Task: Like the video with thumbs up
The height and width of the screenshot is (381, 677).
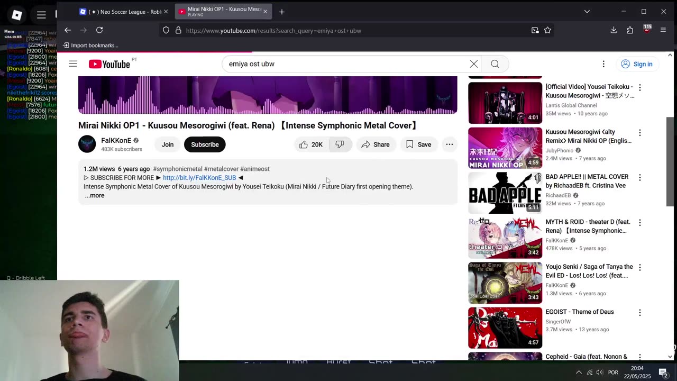Action: pyautogui.click(x=312, y=144)
